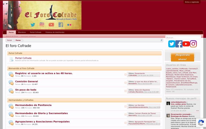Click the RSS icon in the Un poco de todo row
Image resolution: width=206 pixels, height=129 pixels.
(126, 91)
